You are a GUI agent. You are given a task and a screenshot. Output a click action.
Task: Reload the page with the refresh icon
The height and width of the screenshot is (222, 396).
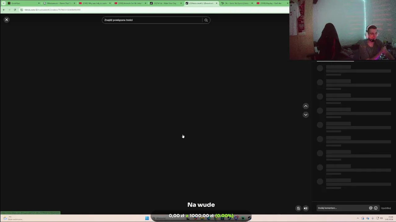coord(15,10)
